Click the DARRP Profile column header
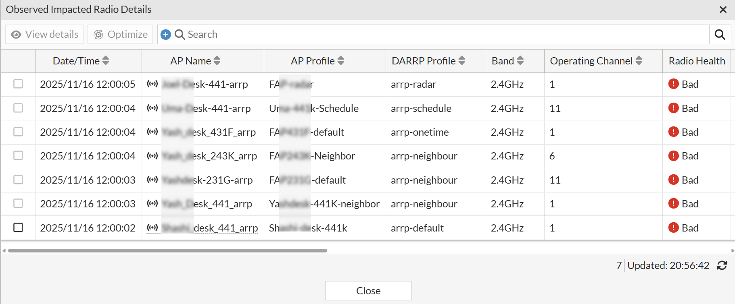 coord(424,61)
